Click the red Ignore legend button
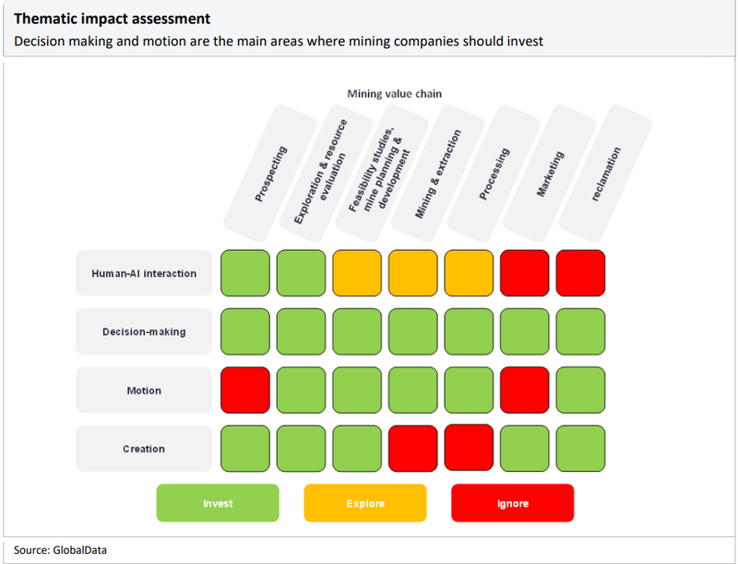 pos(512,503)
